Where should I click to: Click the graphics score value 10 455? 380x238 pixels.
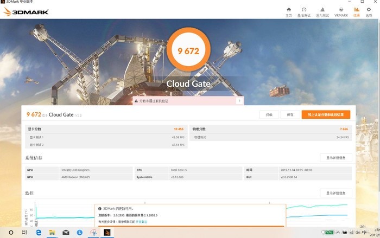tap(179, 129)
